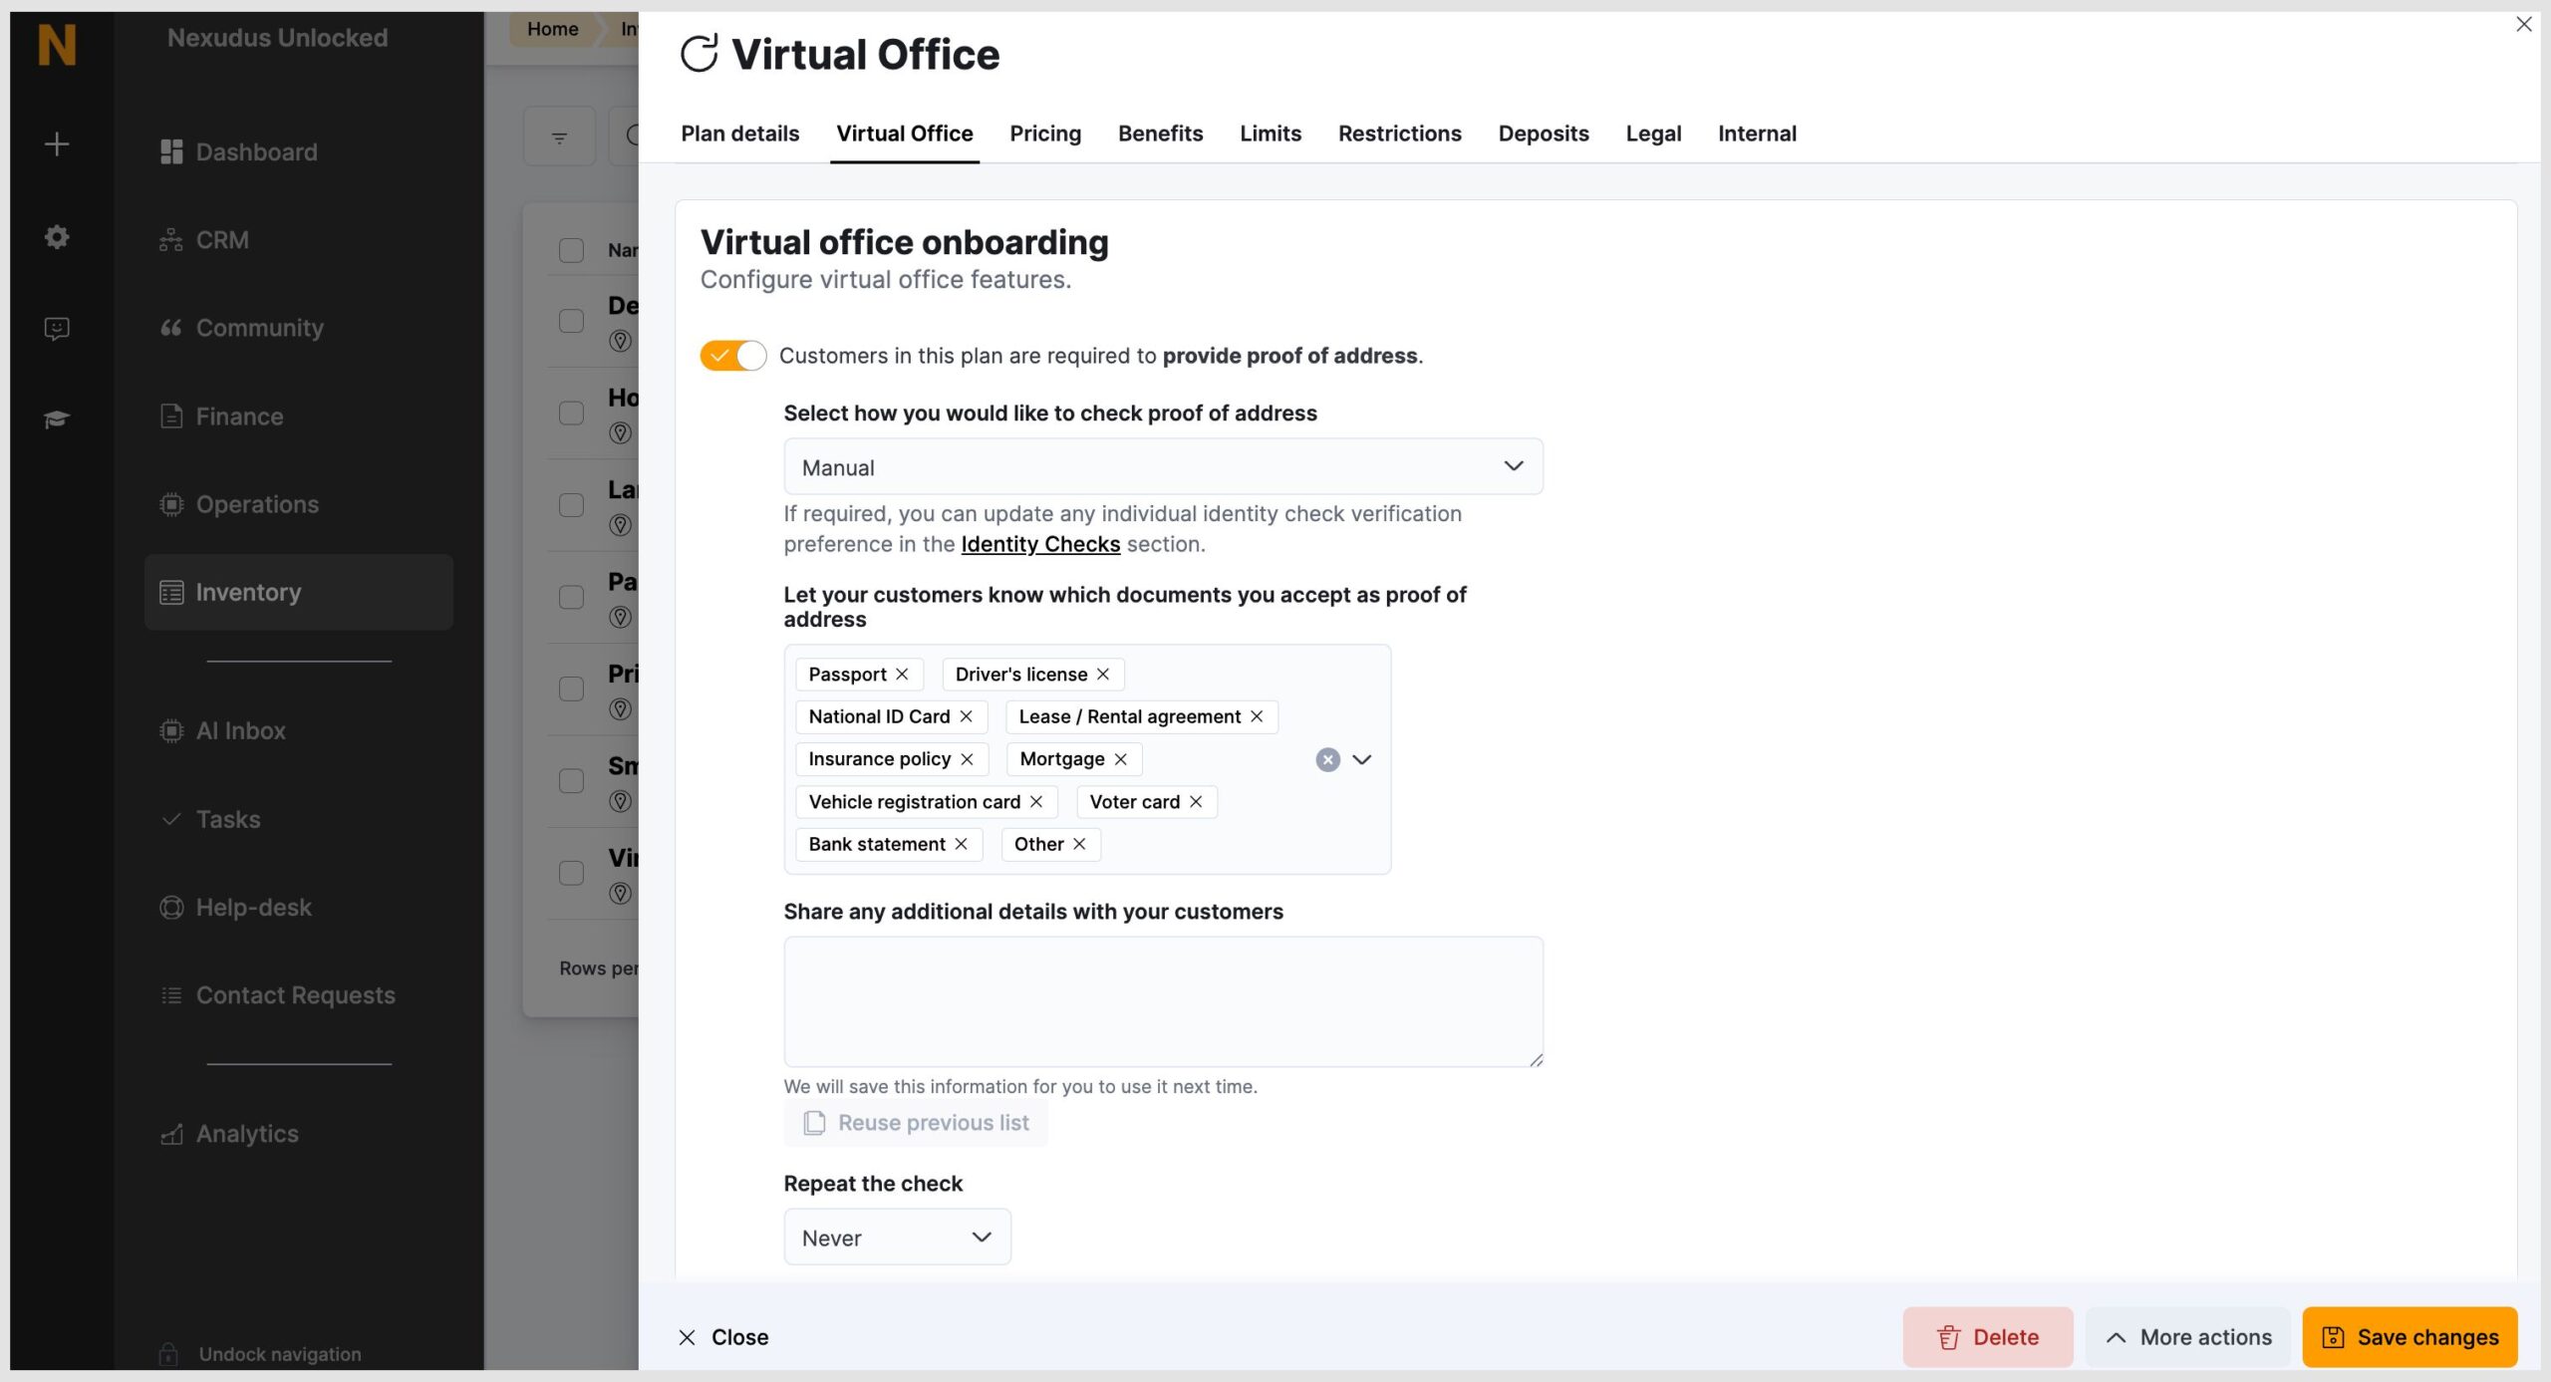The height and width of the screenshot is (1382, 2551).
Task: Click the Save changes button
Action: click(2409, 1337)
